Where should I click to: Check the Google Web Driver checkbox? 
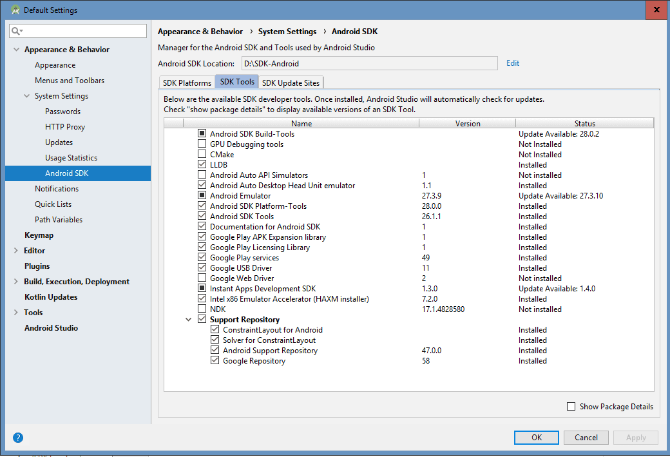(202, 278)
